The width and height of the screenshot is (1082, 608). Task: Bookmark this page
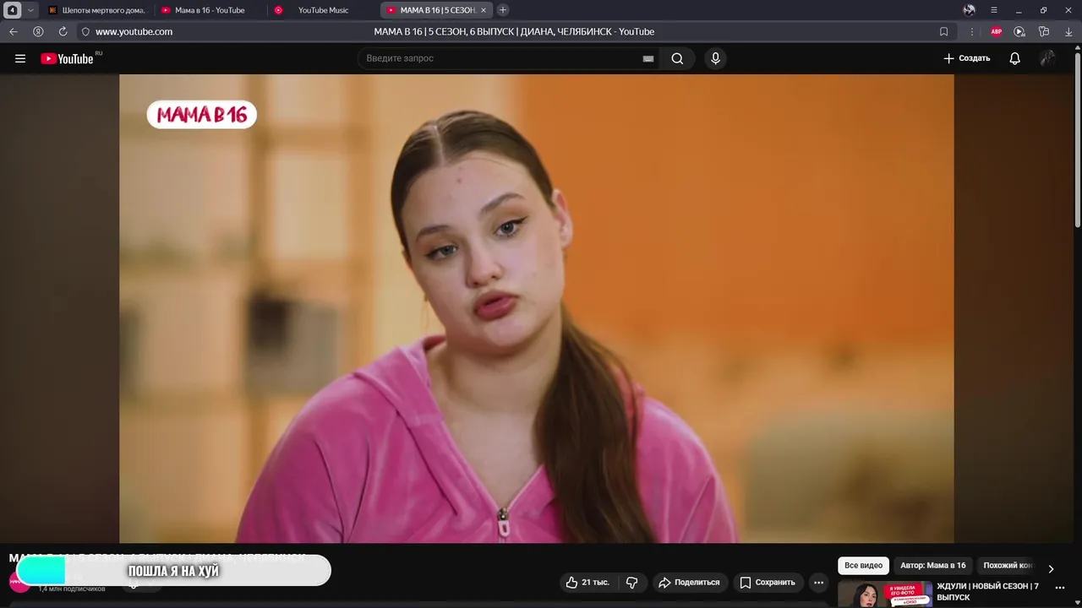944,31
